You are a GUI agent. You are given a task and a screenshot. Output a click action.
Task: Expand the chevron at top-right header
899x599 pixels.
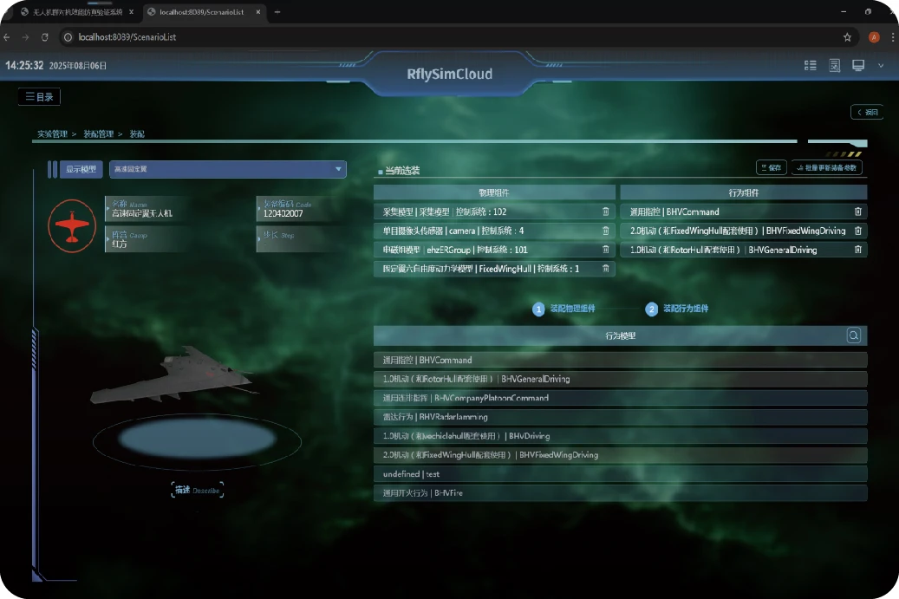[x=881, y=66]
